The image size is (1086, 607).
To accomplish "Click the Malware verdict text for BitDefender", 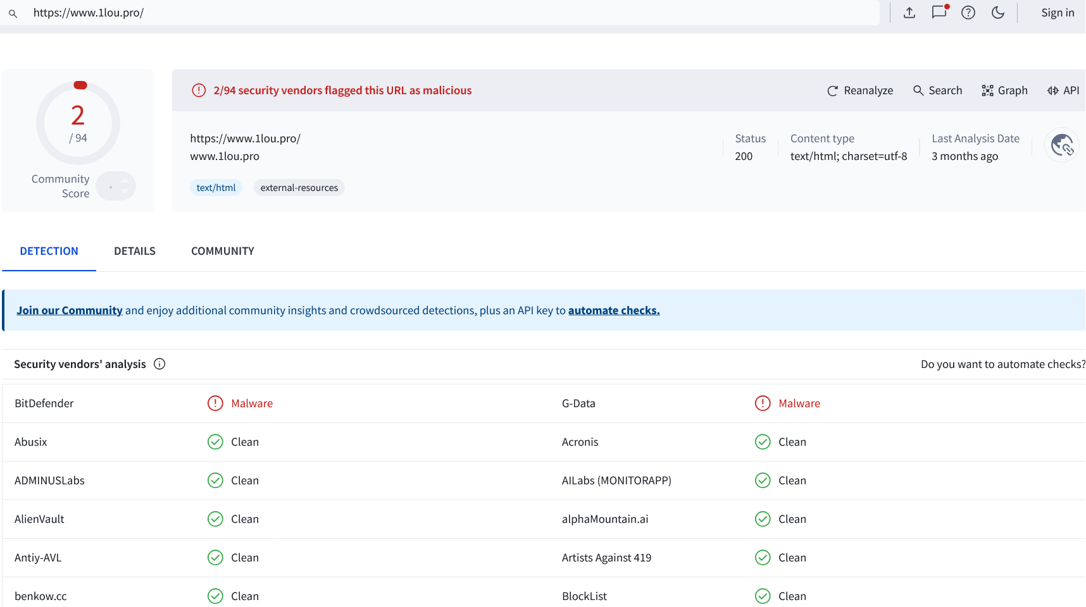I will click(252, 403).
